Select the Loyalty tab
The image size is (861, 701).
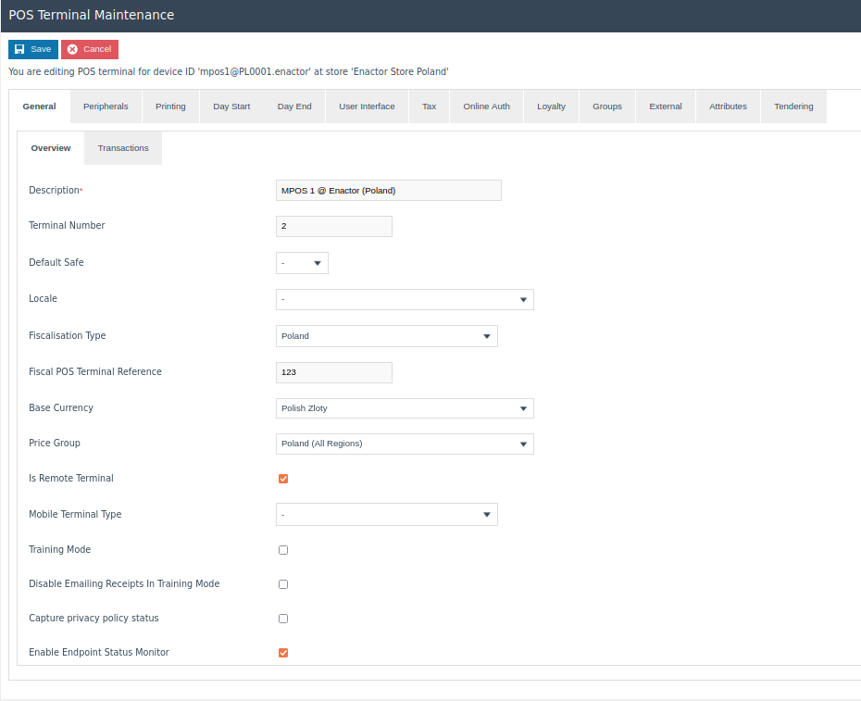coord(551,106)
